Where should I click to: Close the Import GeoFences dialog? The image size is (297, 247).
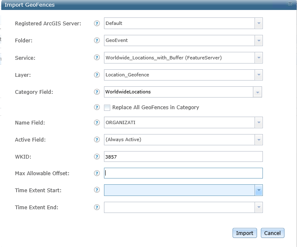click(290, 4)
